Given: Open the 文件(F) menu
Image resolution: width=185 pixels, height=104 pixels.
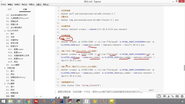Looking at the screenshot, I should [3, 5].
